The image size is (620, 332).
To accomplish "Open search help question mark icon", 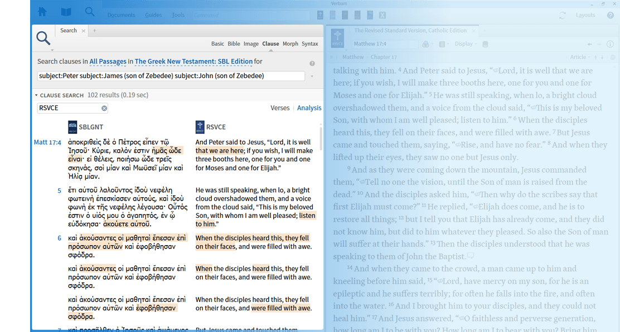I will [x=312, y=64].
